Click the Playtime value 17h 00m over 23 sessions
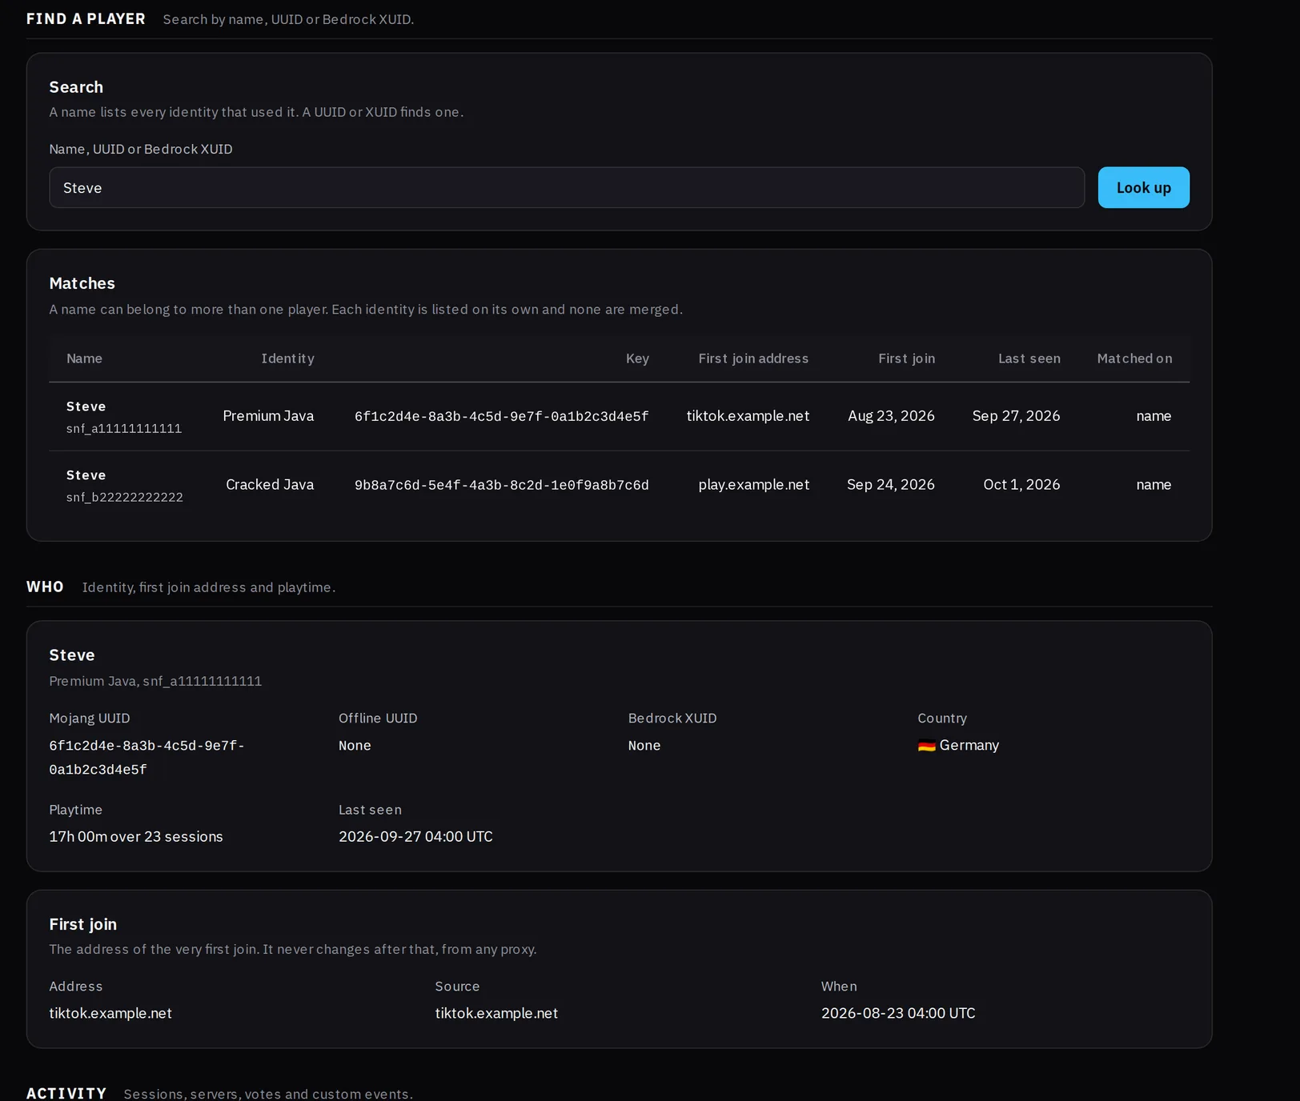Image resolution: width=1300 pixels, height=1101 pixels. pos(136,837)
